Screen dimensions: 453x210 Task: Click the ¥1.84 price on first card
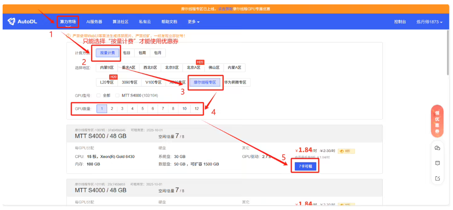(306, 150)
